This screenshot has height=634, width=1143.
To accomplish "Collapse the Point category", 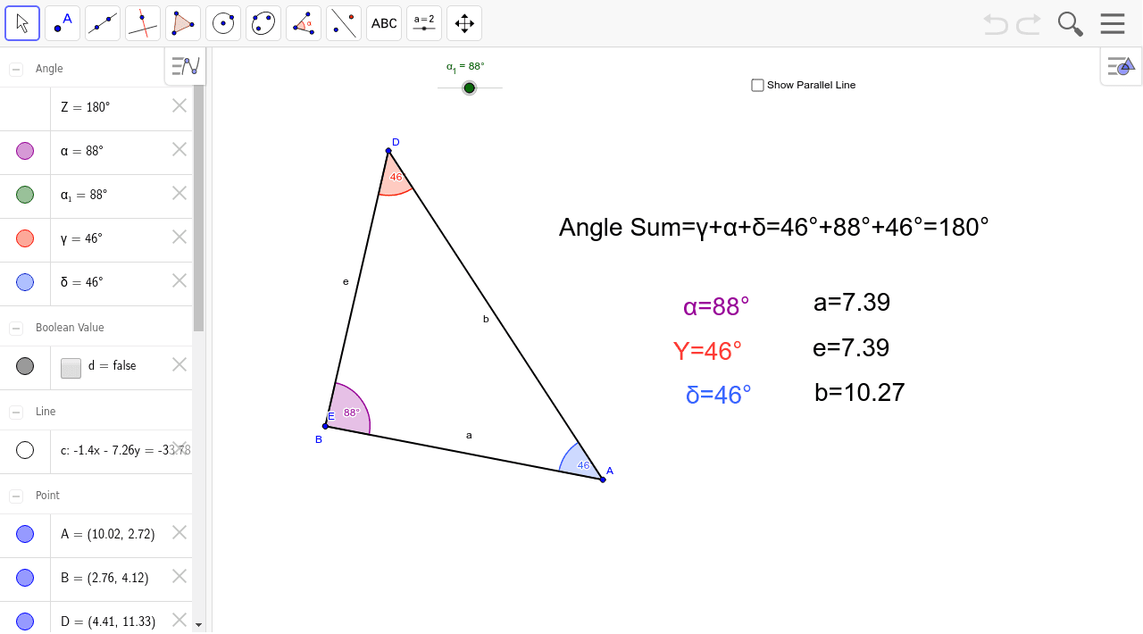I will (16, 496).
